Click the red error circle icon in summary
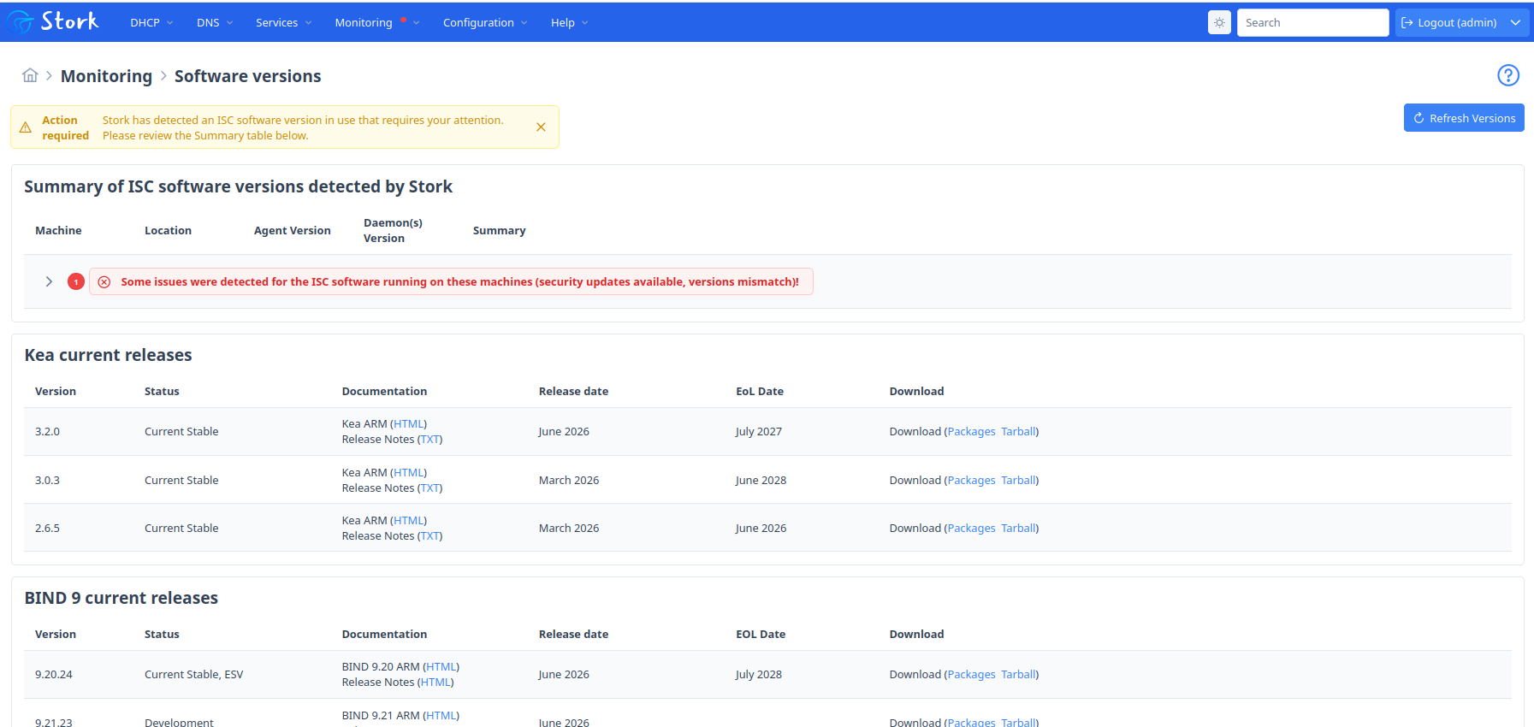Screen dimensions: 1534x727 click(x=104, y=282)
